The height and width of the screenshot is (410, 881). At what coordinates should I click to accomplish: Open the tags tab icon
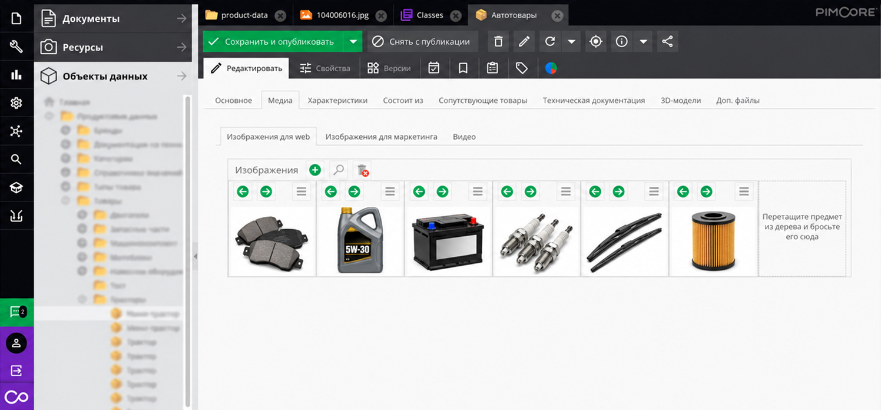521,68
